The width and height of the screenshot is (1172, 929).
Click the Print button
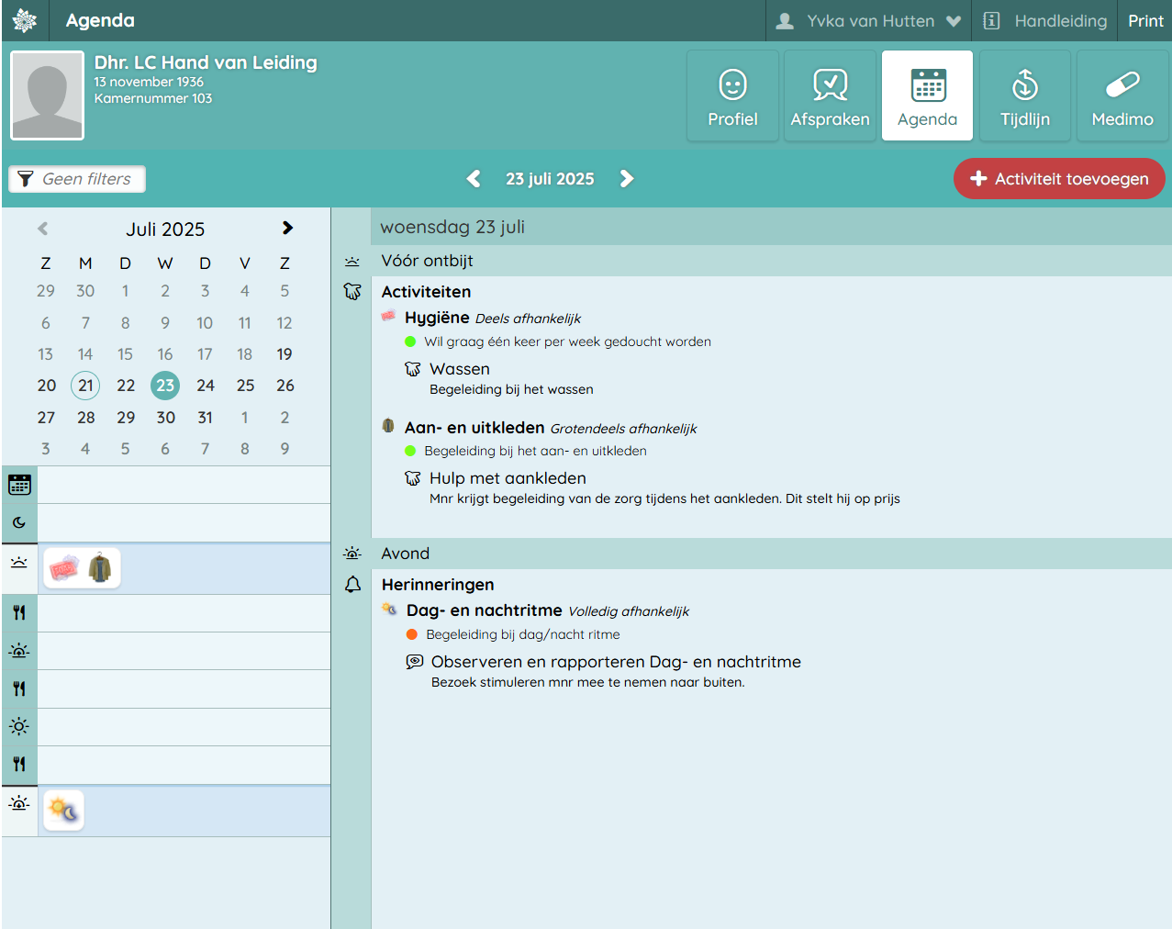tap(1144, 21)
